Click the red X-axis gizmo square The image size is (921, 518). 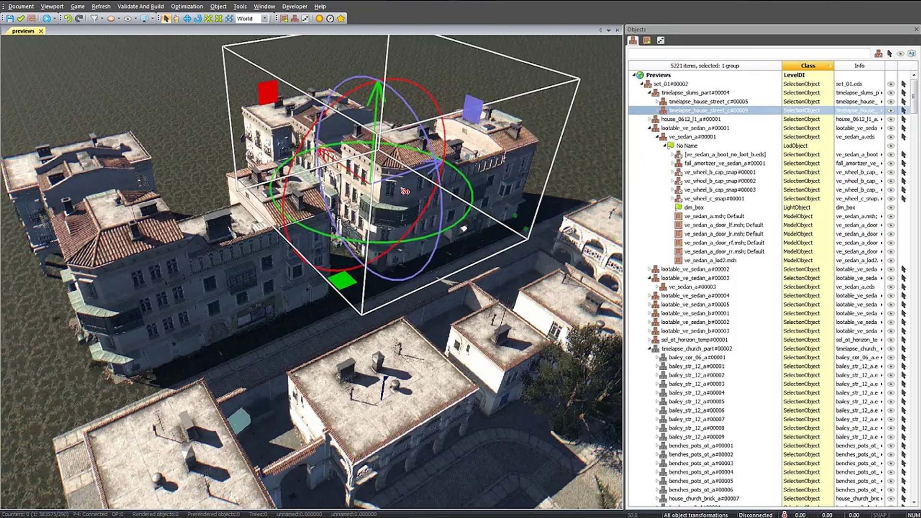click(x=268, y=93)
